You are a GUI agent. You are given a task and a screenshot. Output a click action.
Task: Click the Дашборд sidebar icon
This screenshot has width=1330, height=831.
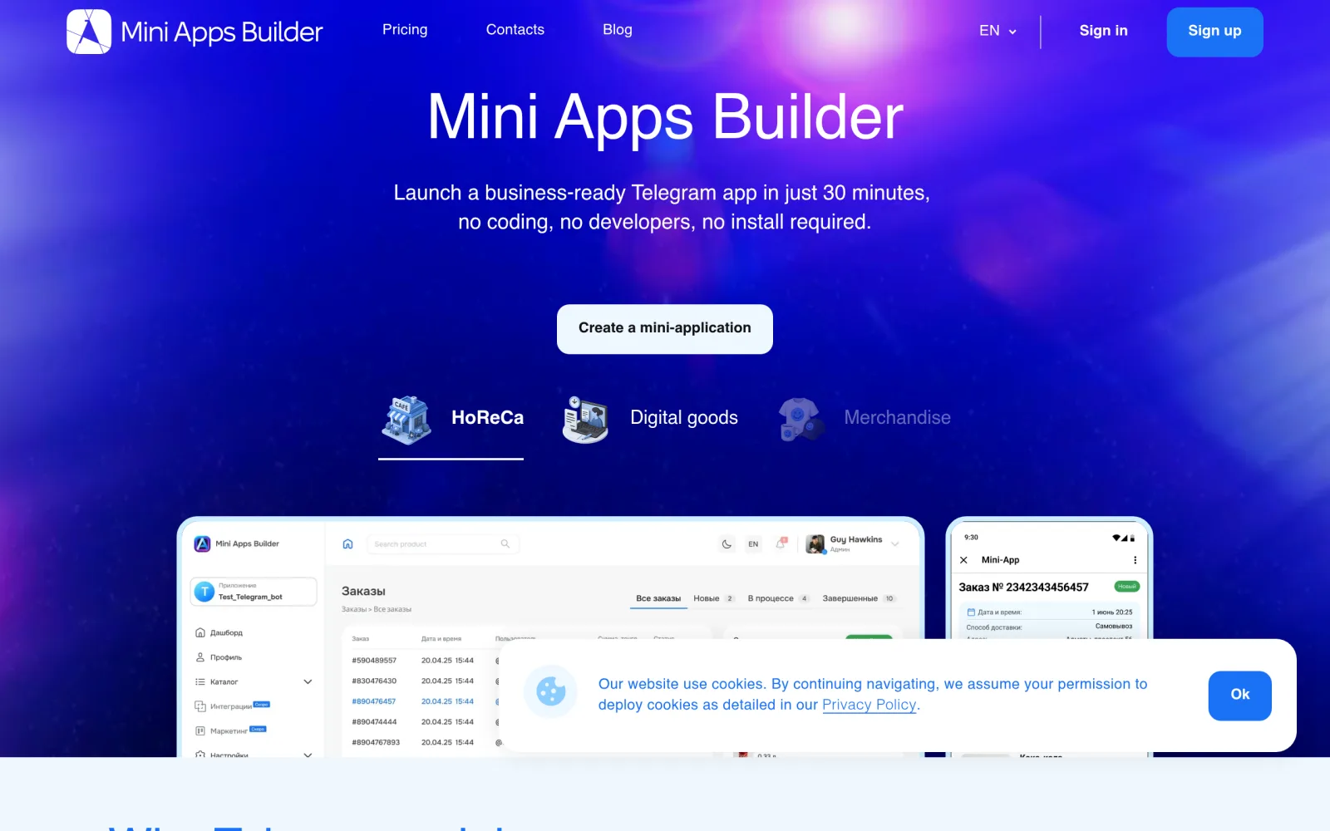(x=199, y=632)
